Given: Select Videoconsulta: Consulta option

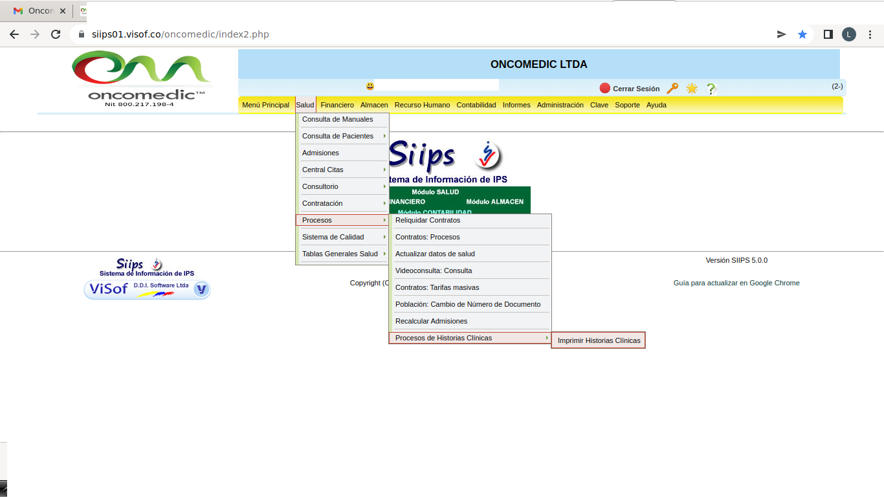Looking at the screenshot, I should (x=434, y=271).
